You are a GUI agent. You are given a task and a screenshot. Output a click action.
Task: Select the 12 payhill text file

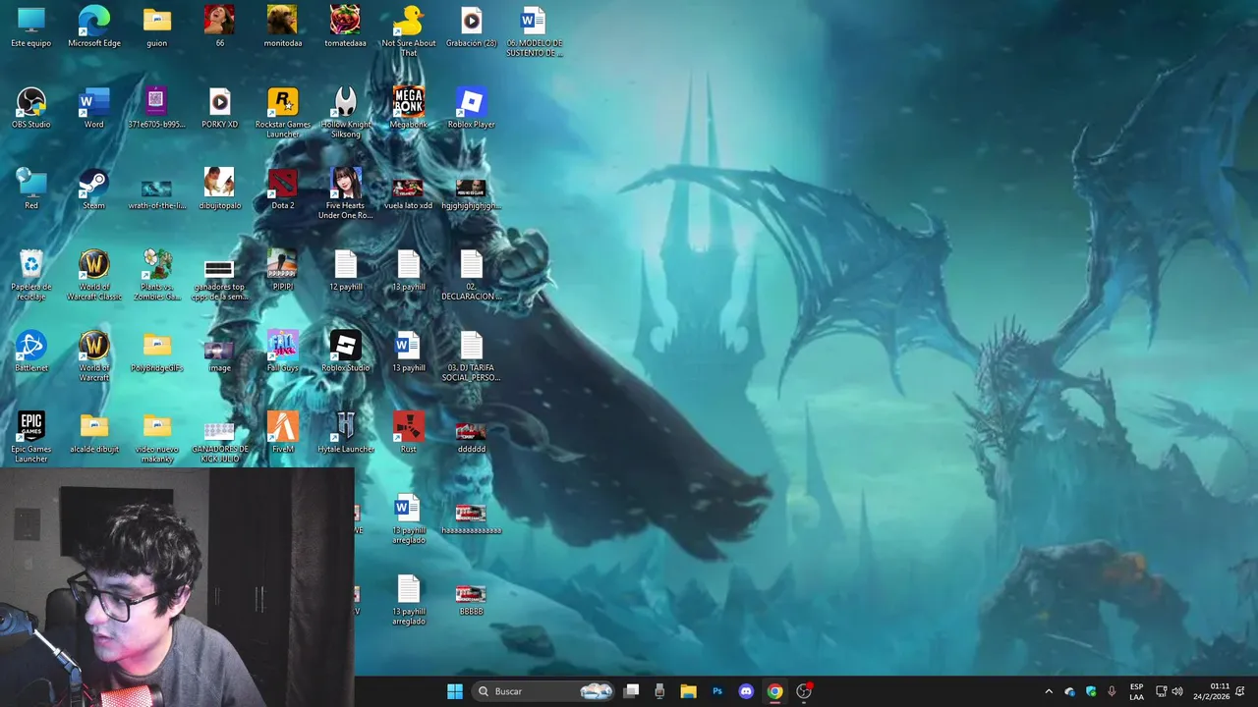pos(346,271)
